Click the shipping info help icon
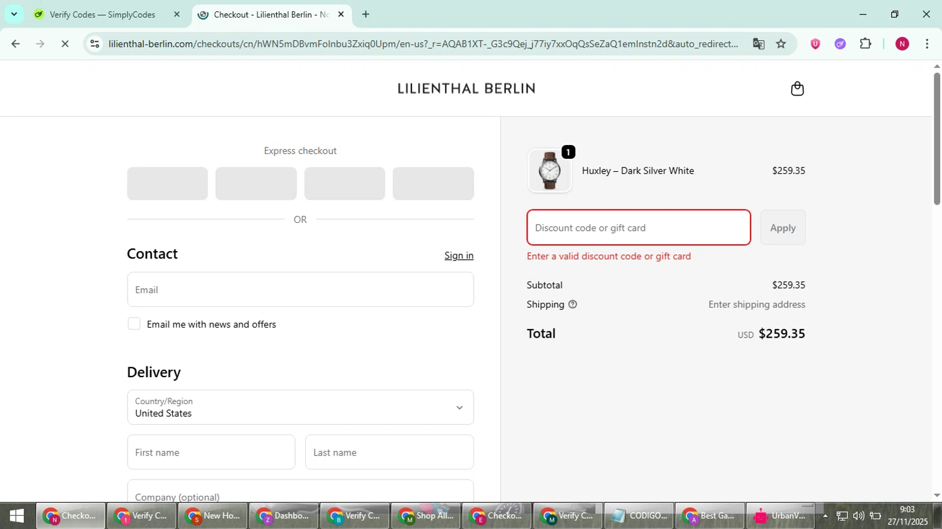The image size is (942, 529). [x=572, y=304]
